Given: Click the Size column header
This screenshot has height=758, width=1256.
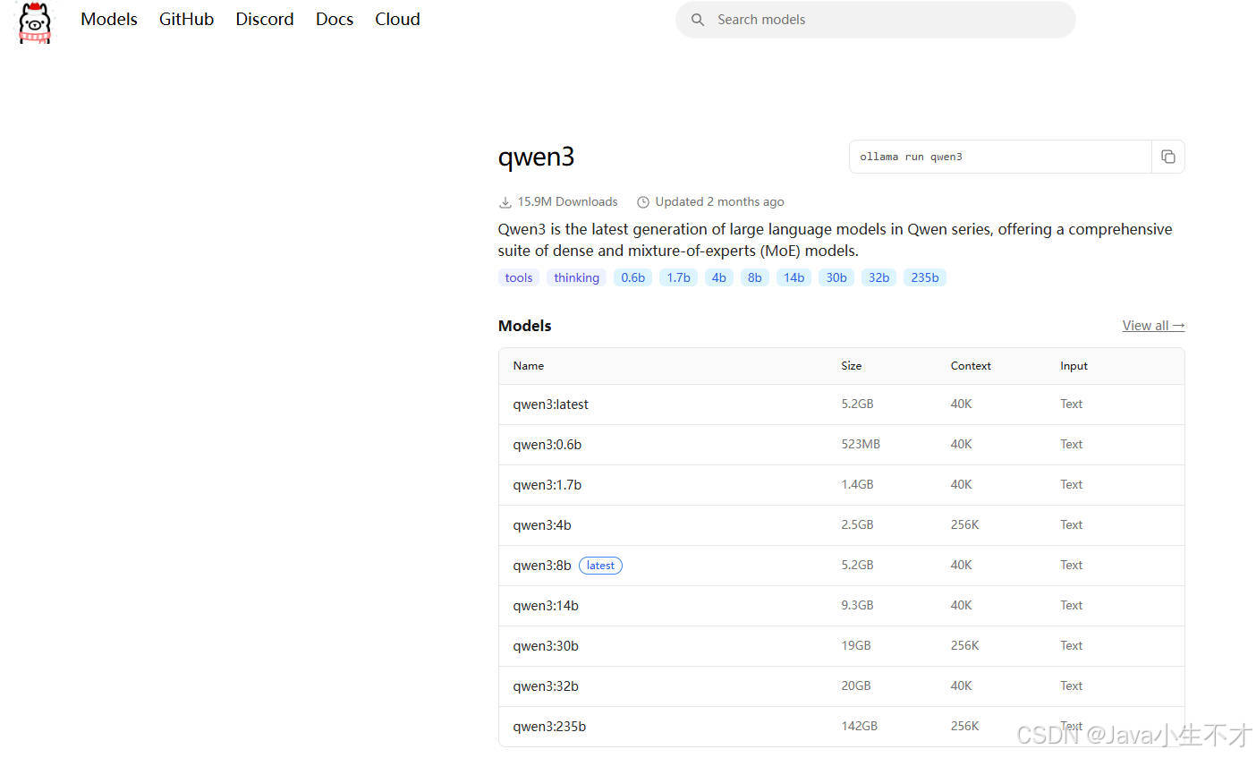Looking at the screenshot, I should click(x=851, y=366).
